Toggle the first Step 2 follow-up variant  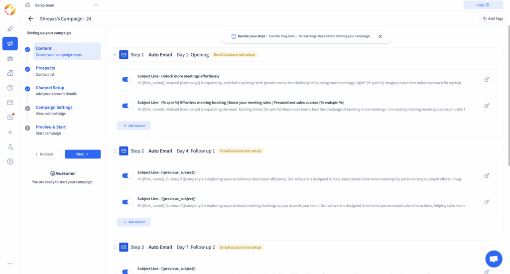(x=127, y=175)
